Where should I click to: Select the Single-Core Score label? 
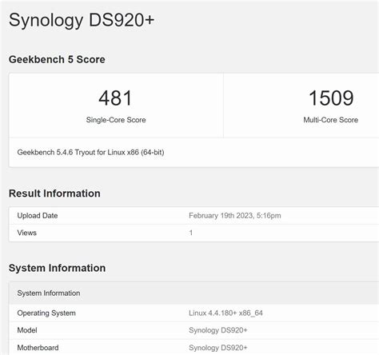[116, 120]
